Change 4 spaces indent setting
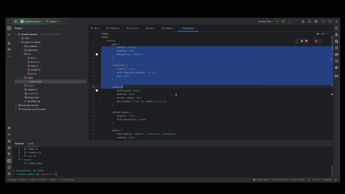Screen dimensions: 345x194 (x=327, y=180)
